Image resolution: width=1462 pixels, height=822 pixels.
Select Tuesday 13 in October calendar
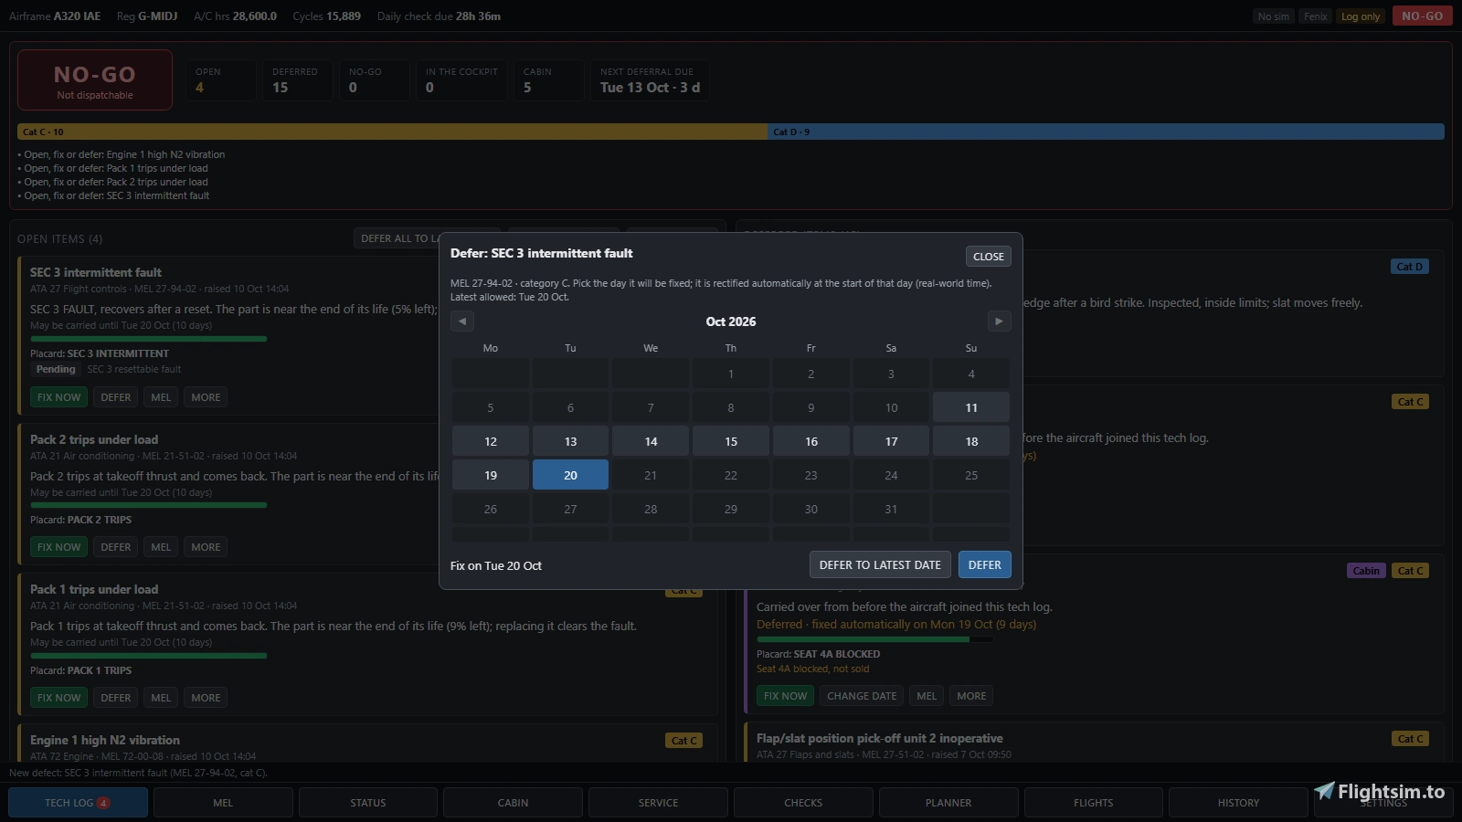(570, 441)
